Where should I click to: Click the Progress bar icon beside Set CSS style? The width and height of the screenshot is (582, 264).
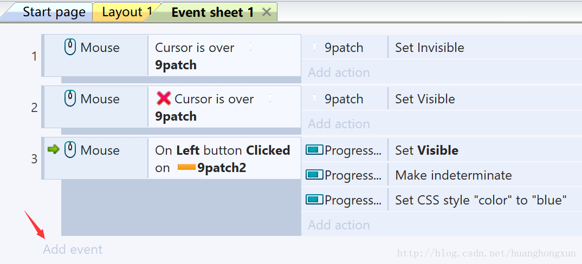[x=314, y=200]
